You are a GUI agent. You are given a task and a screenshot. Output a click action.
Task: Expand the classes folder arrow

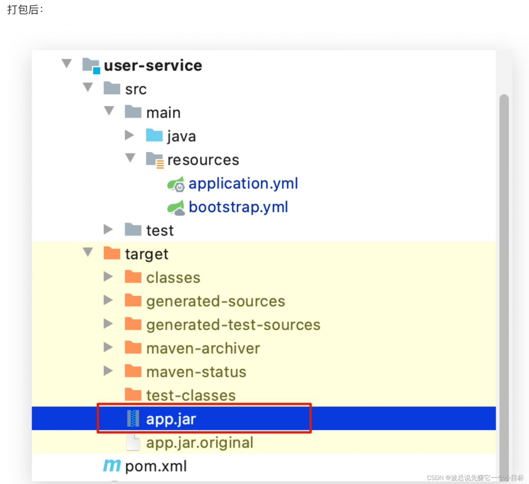108,276
